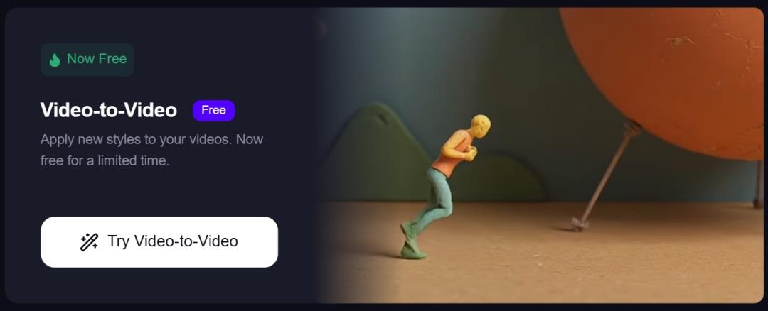Viewport: 768px width, 311px height.
Task: Click the green flame icon
Action: tap(55, 60)
